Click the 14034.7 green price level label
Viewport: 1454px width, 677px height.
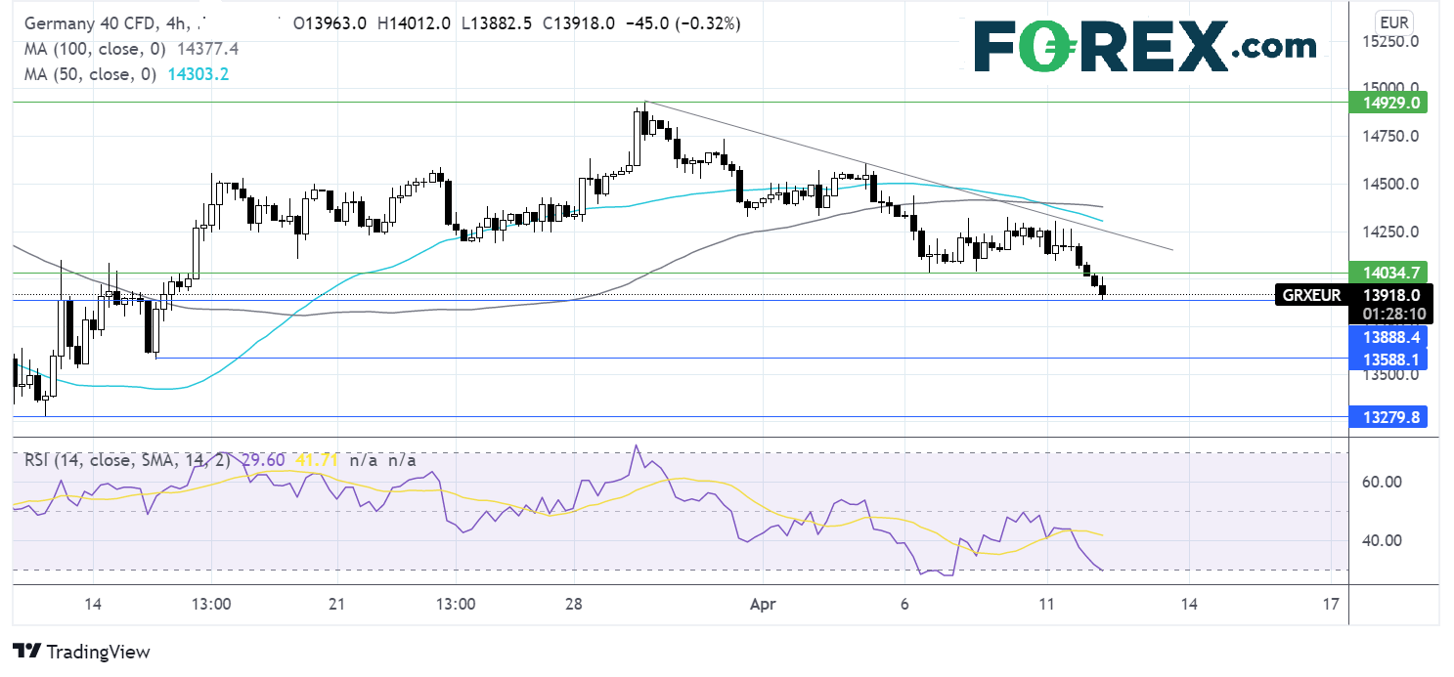pyautogui.click(x=1388, y=274)
